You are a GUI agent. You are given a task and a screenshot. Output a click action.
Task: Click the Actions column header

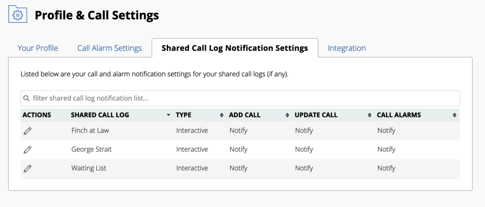pyautogui.click(x=37, y=115)
